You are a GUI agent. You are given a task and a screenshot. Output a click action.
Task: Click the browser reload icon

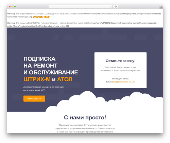pos(111,7)
